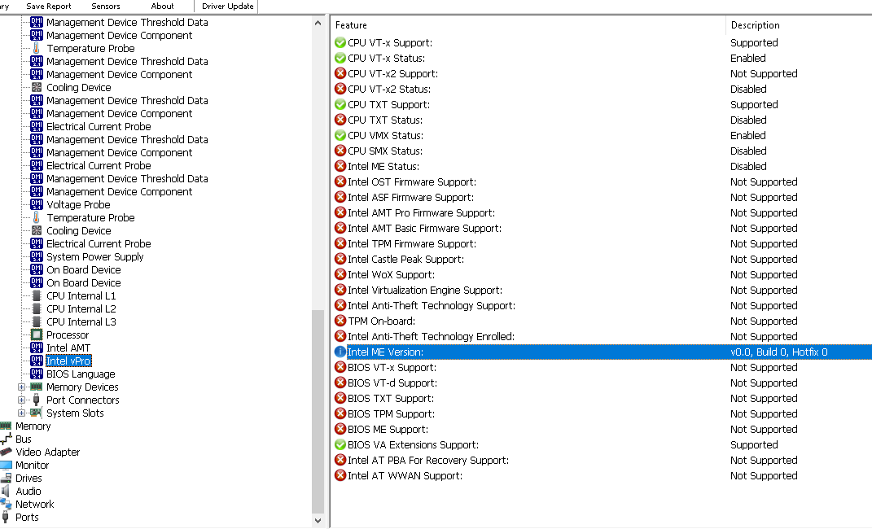Click the Monitor category icon
Viewport: 872px width, 529px height.
click(7, 465)
